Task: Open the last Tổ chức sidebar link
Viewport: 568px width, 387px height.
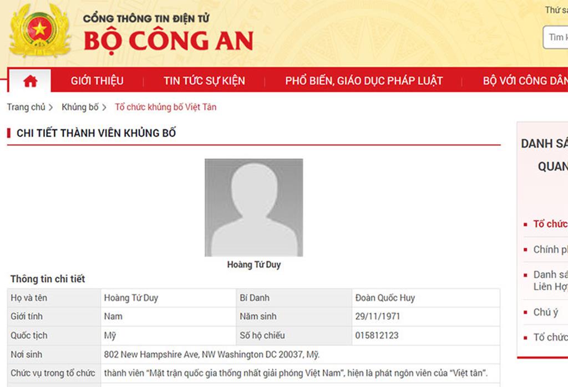Action: [550, 338]
